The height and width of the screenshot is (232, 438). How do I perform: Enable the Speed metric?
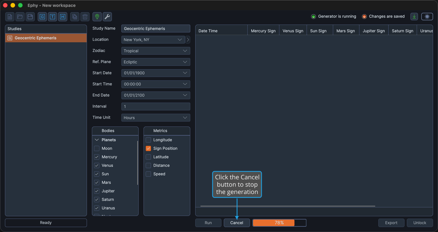coord(148,174)
